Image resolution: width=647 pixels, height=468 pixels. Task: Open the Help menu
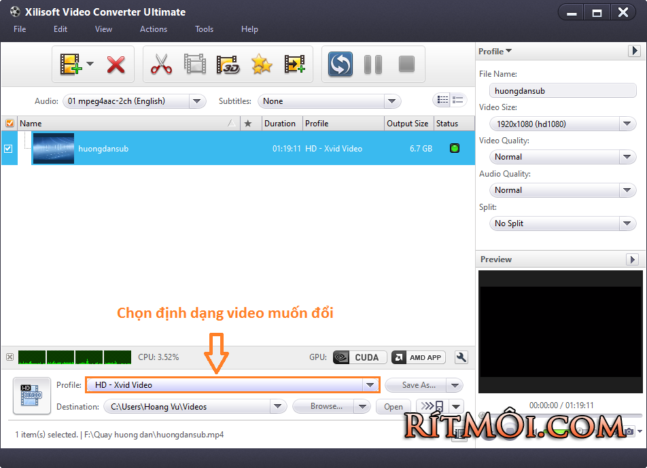click(249, 29)
